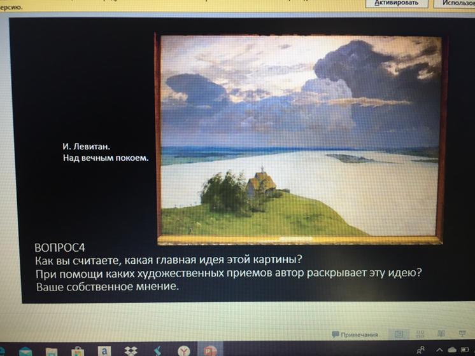The height and width of the screenshot is (356, 475).
Task: Open Mail app from taskbar
Action: [25, 352]
